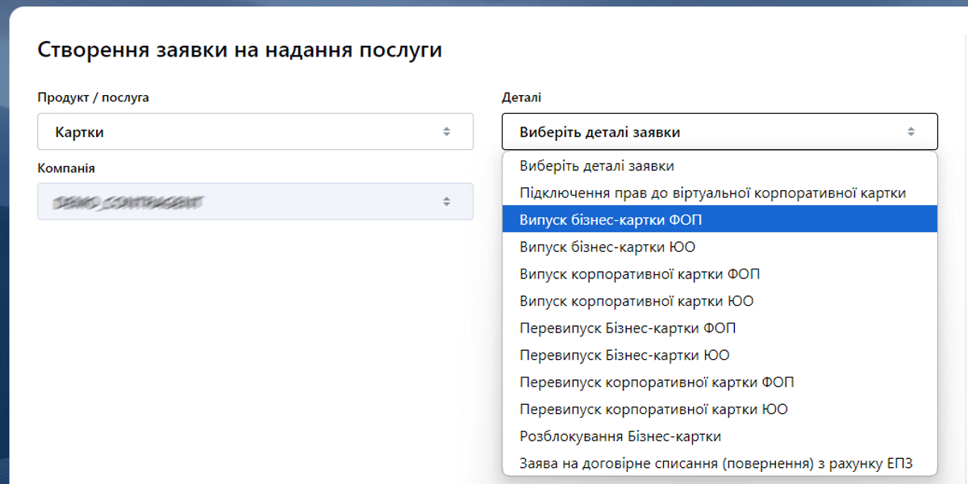Pick Випуск корпоративної картки ЮО
This screenshot has width=968, height=484.
pos(720,301)
